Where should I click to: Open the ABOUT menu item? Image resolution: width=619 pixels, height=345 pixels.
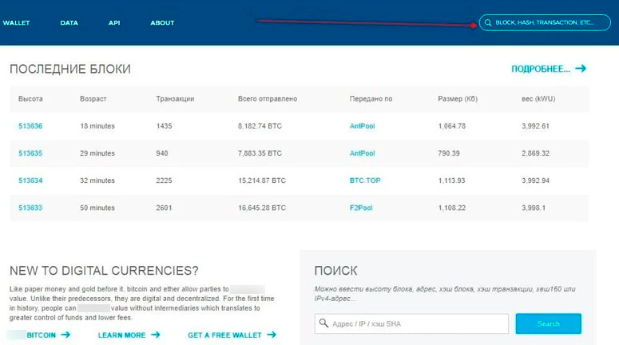162,23
